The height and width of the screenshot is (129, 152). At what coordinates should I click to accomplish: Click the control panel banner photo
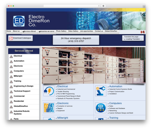click(94, 65)
